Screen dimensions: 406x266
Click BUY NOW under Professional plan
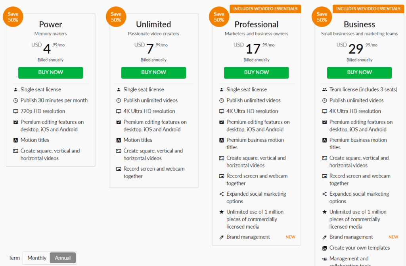click(x=257, y=73)
